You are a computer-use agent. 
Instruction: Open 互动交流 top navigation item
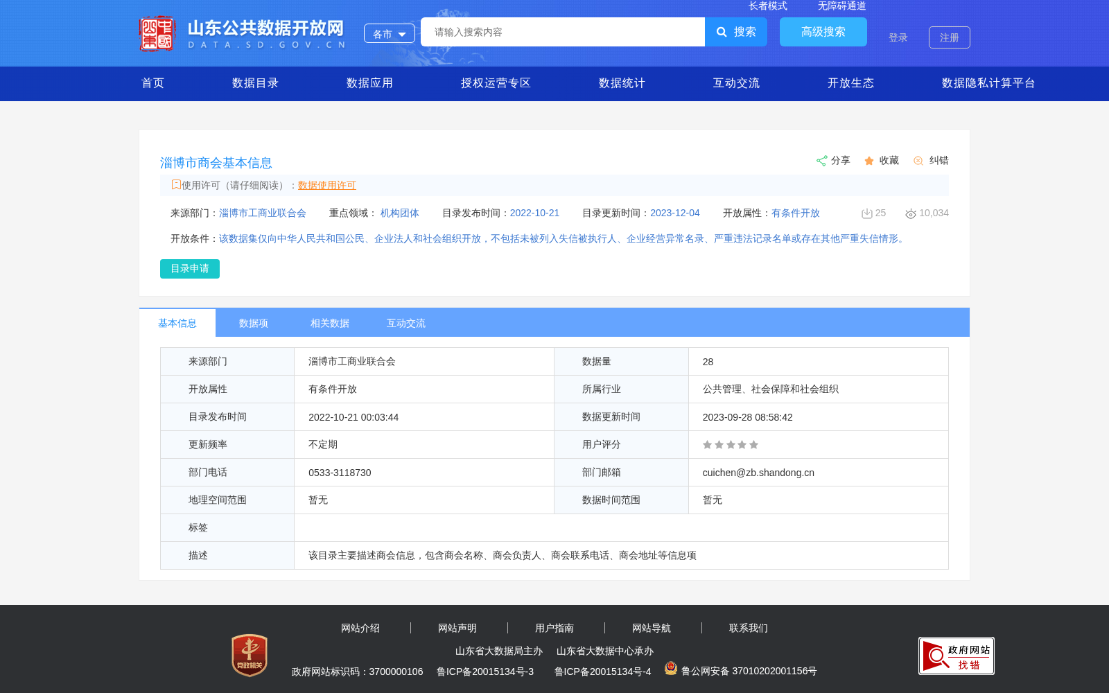click(x=737, y=83)
